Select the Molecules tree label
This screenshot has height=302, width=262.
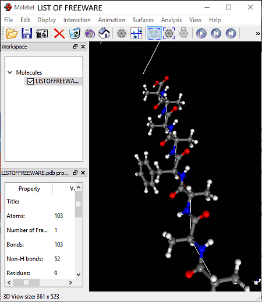(x=29, y=72)
